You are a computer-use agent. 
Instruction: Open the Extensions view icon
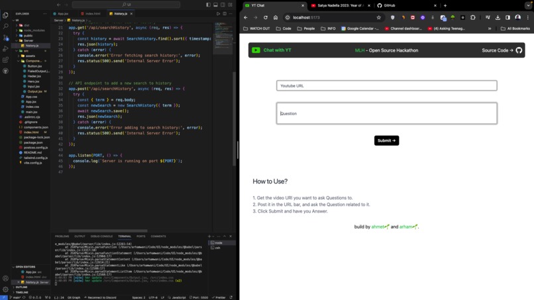5,60
